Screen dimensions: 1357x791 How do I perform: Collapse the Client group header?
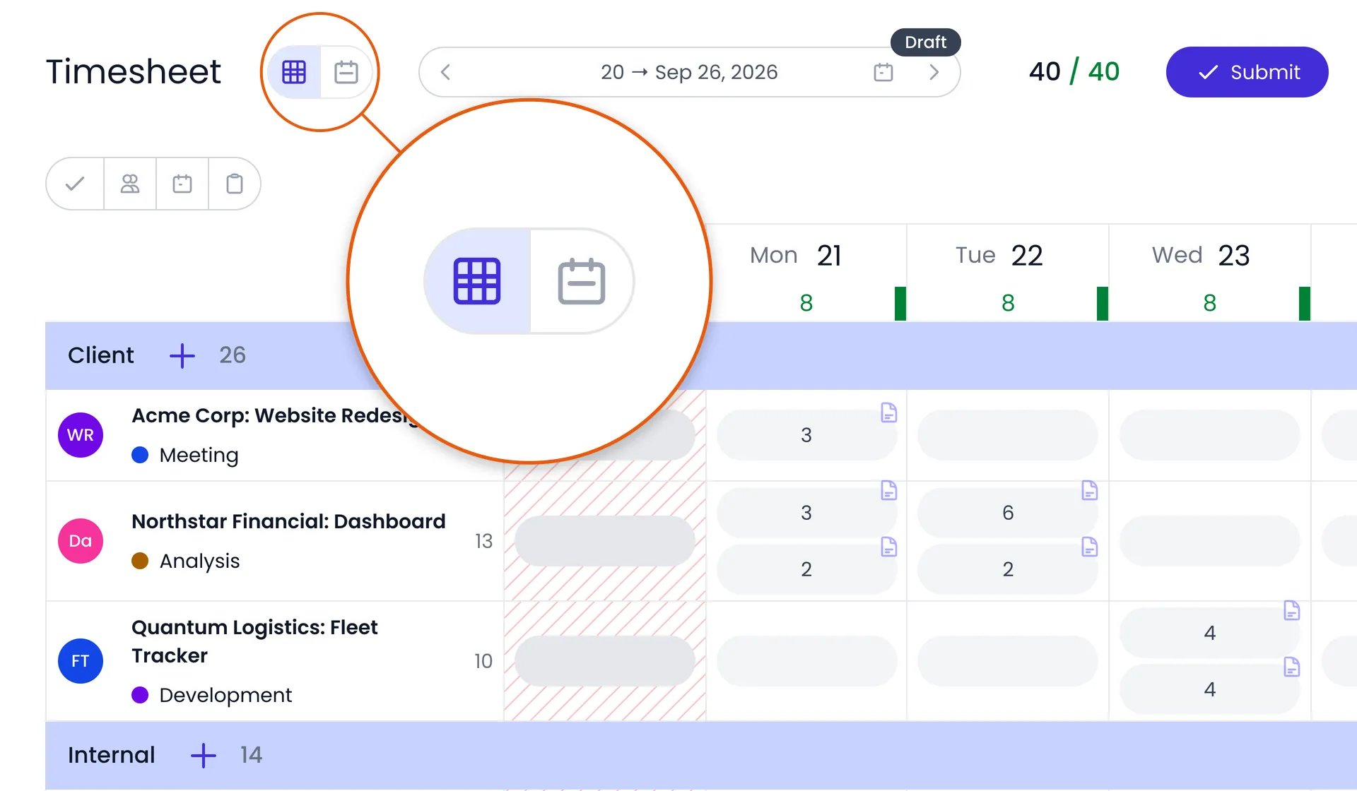[101, 355]
